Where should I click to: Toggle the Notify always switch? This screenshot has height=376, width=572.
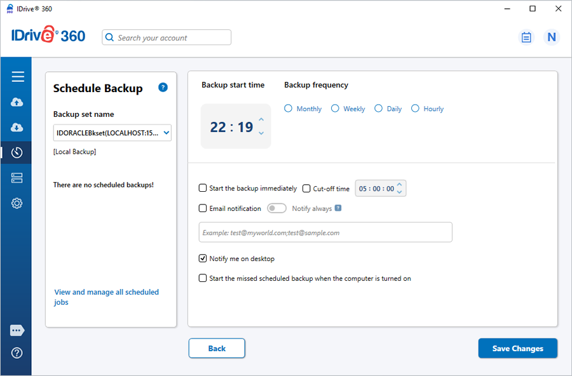click(x=276, y=208)
